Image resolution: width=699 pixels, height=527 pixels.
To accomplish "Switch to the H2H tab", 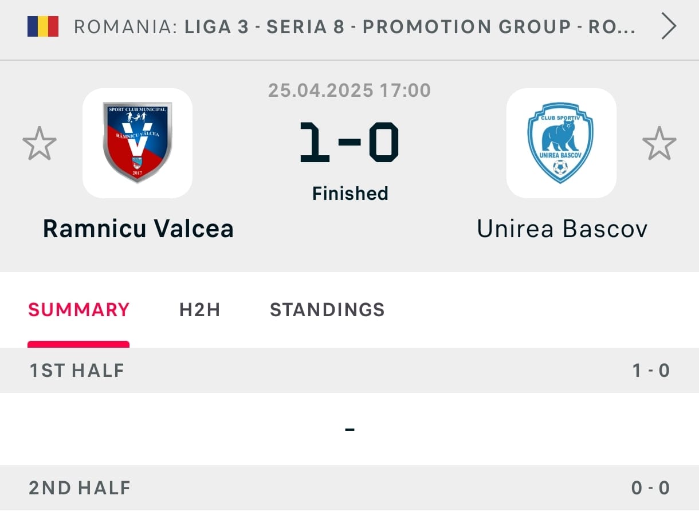I will (199, 310).
